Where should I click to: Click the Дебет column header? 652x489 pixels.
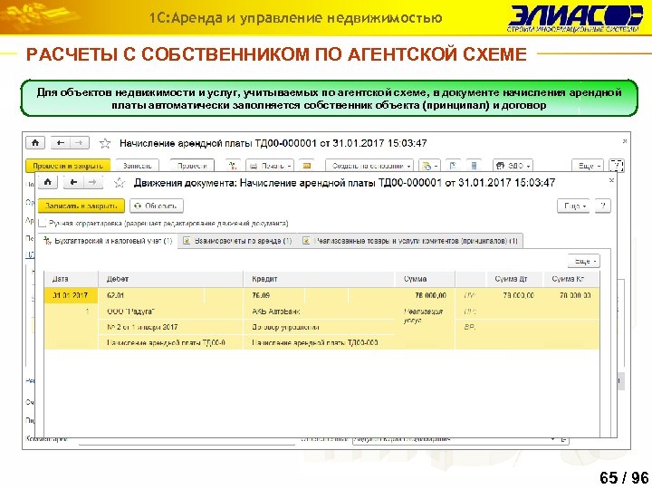coord(170,279)
